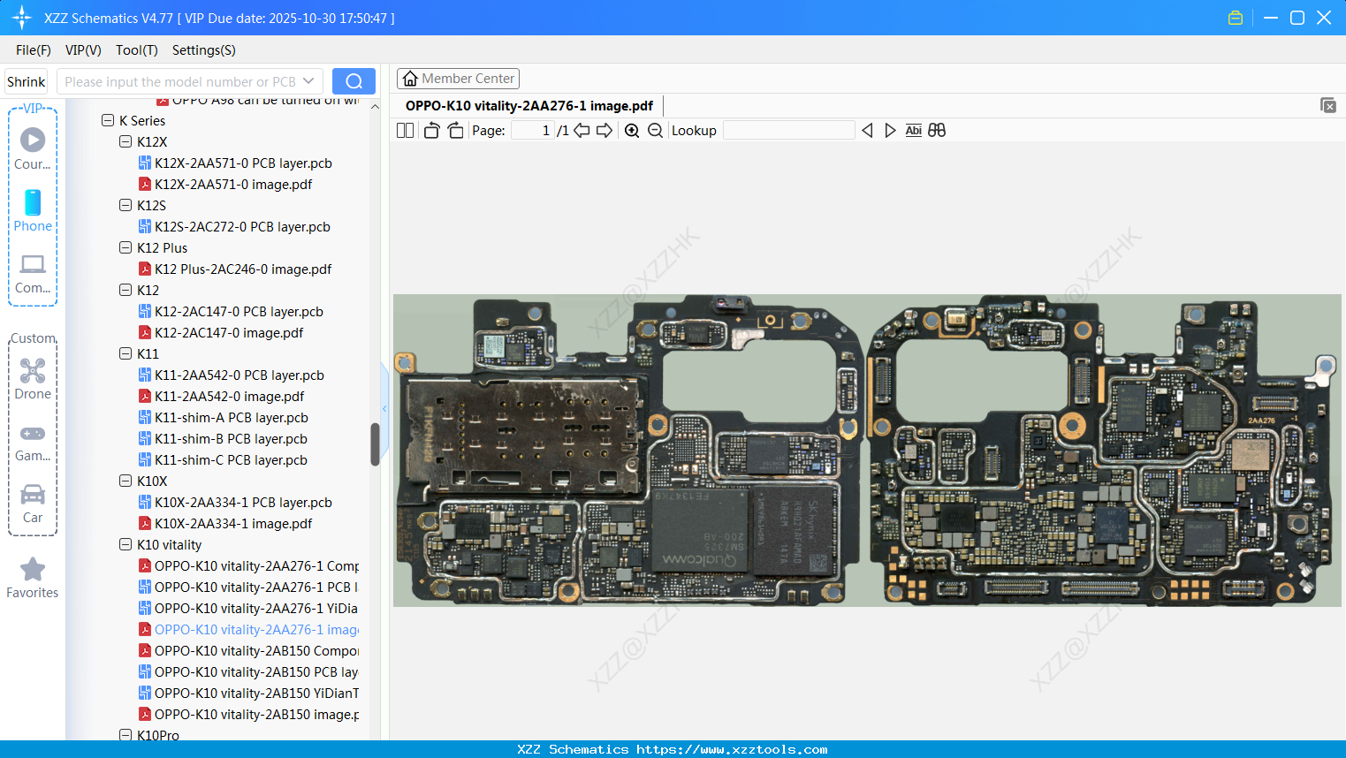This screenshot has height=758, width=1346.
Task: Select the Phone category icon
Action: tap(33, 210)
